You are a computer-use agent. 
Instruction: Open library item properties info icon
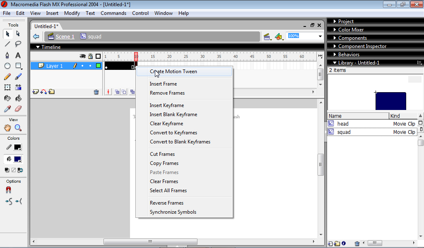pos(344,243)
